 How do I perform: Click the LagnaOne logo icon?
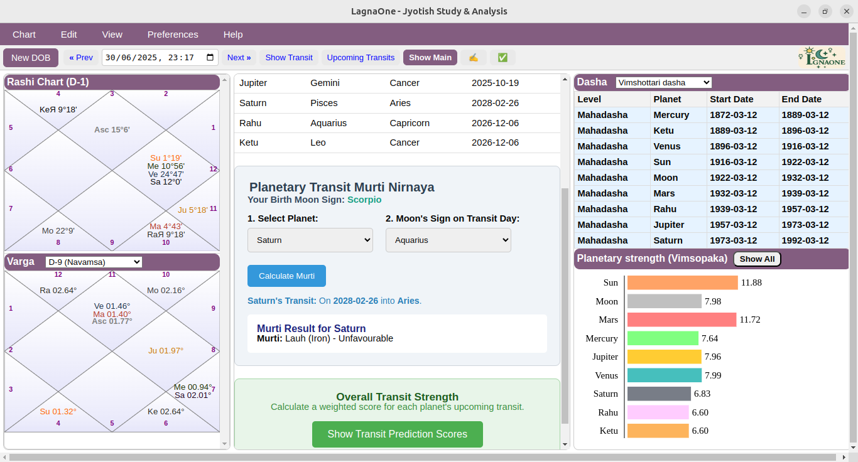(822, 57)
